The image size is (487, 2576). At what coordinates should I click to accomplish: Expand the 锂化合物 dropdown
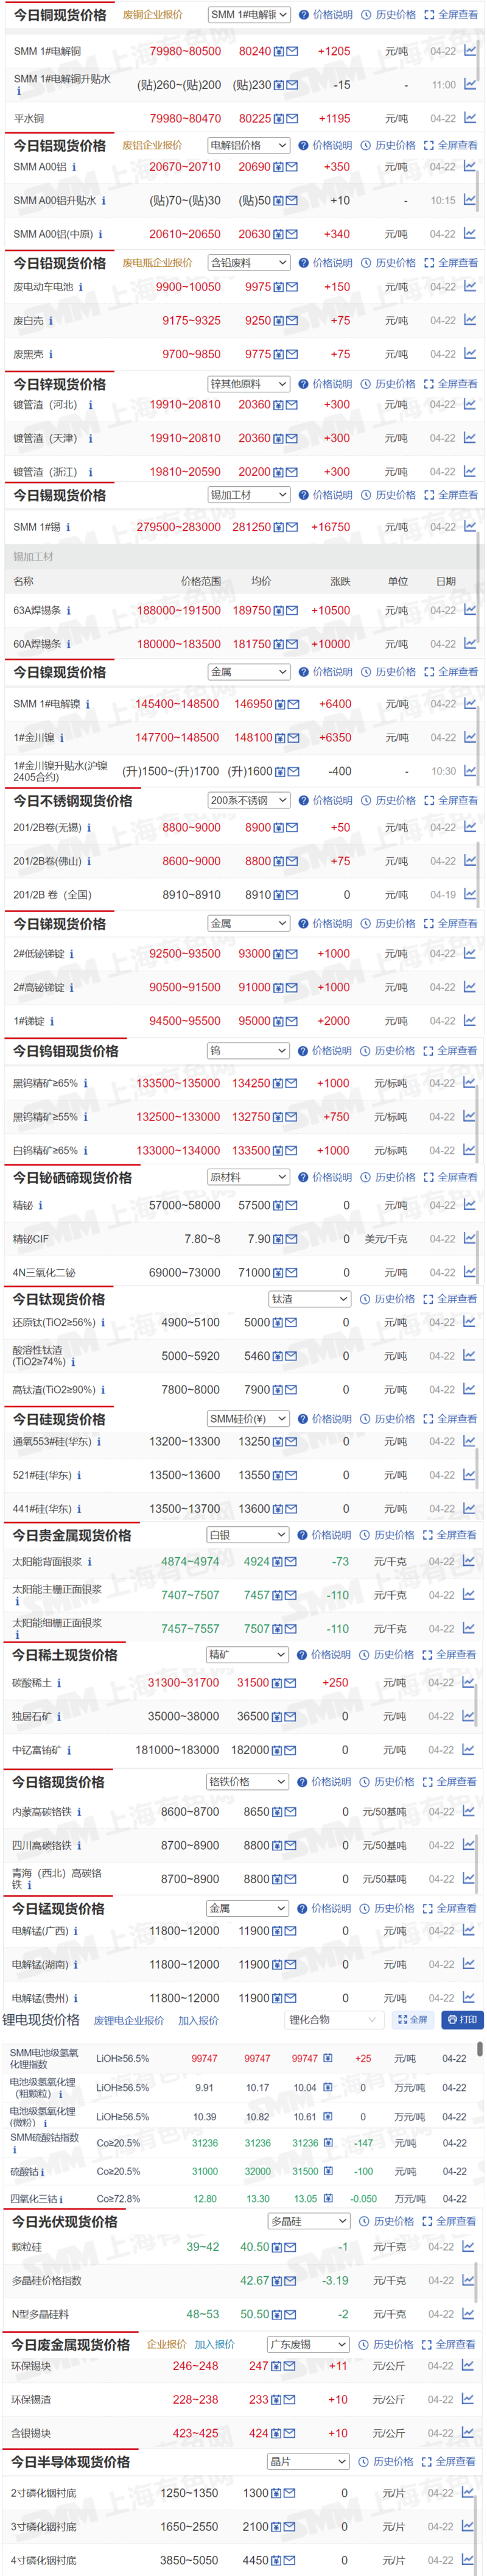[x=334, y=2019]
